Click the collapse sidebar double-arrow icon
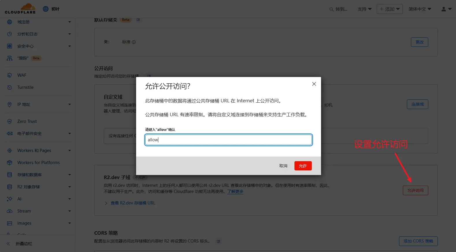 (x=8, y=244)
